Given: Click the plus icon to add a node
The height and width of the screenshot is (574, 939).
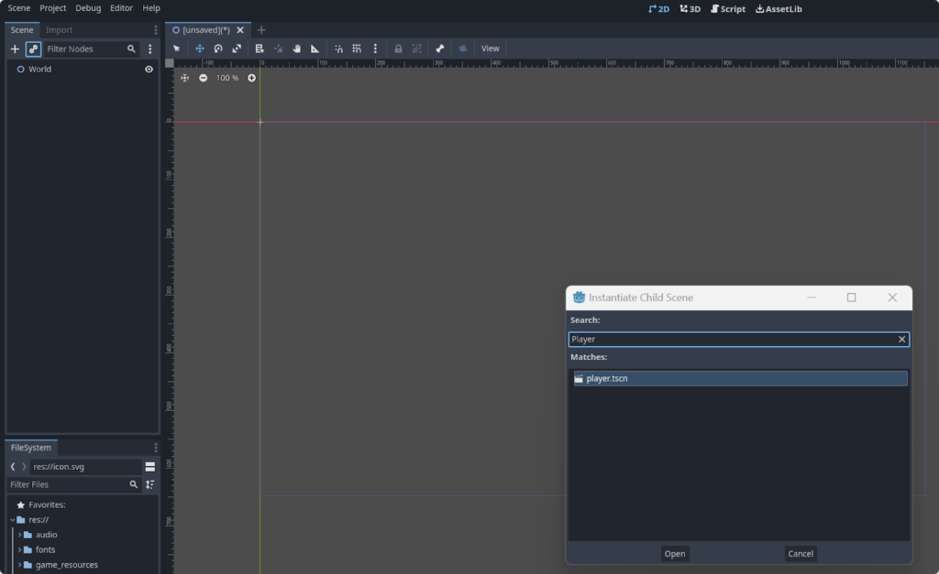Looking at the screenshot, I should coord(15,48).
